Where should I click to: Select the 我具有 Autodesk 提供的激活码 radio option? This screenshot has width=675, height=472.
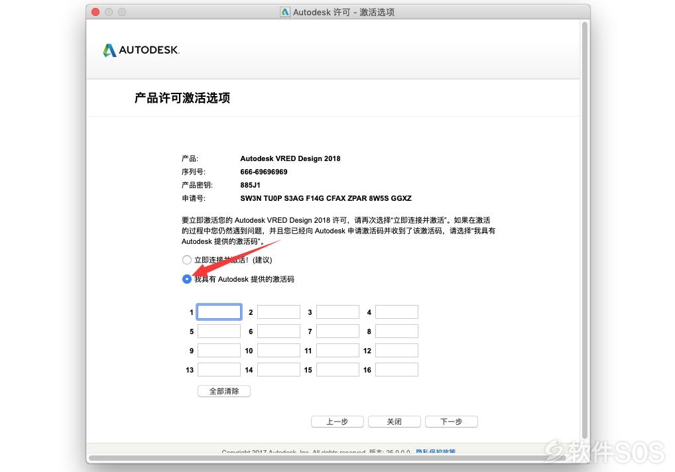point(186,279)
